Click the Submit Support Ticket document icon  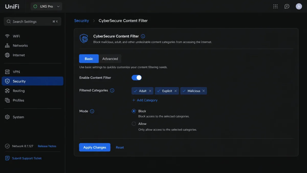click(7, 158)
